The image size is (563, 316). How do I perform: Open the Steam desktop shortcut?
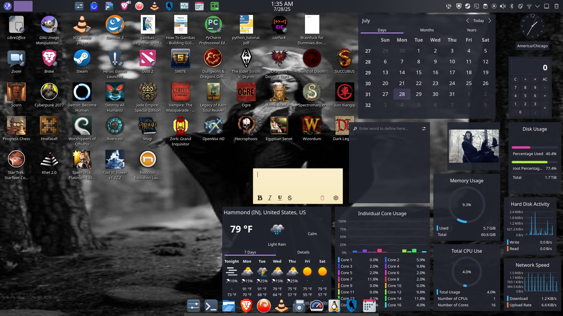(x=82, y=58)
